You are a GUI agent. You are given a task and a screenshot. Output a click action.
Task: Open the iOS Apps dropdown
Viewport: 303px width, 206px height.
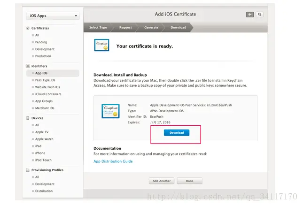tap(53, 16)
